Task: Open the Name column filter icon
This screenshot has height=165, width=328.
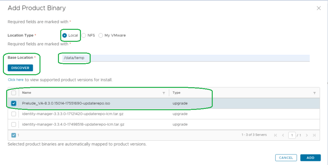Action: (164, 93)
